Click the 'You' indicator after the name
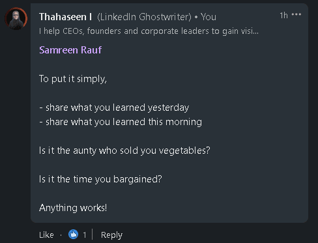The height and width of the screenshot is (243, 318). [x=209, y=17]
